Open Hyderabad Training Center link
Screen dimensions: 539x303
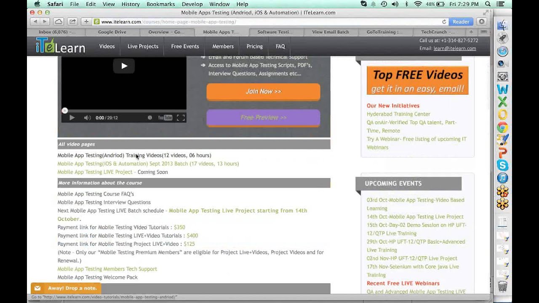click(x=398, y=114)
